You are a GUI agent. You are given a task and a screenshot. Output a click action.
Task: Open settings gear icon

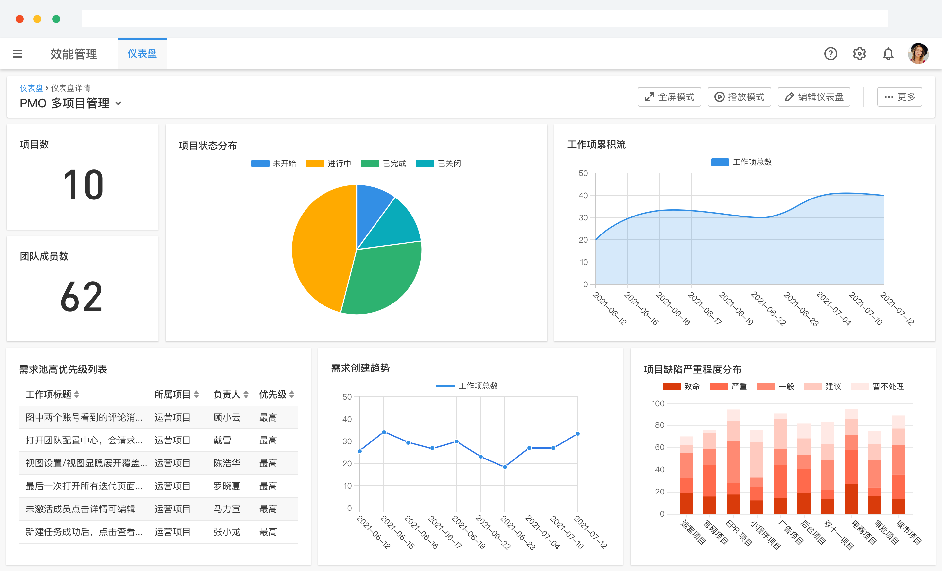[x=859, y=54]
